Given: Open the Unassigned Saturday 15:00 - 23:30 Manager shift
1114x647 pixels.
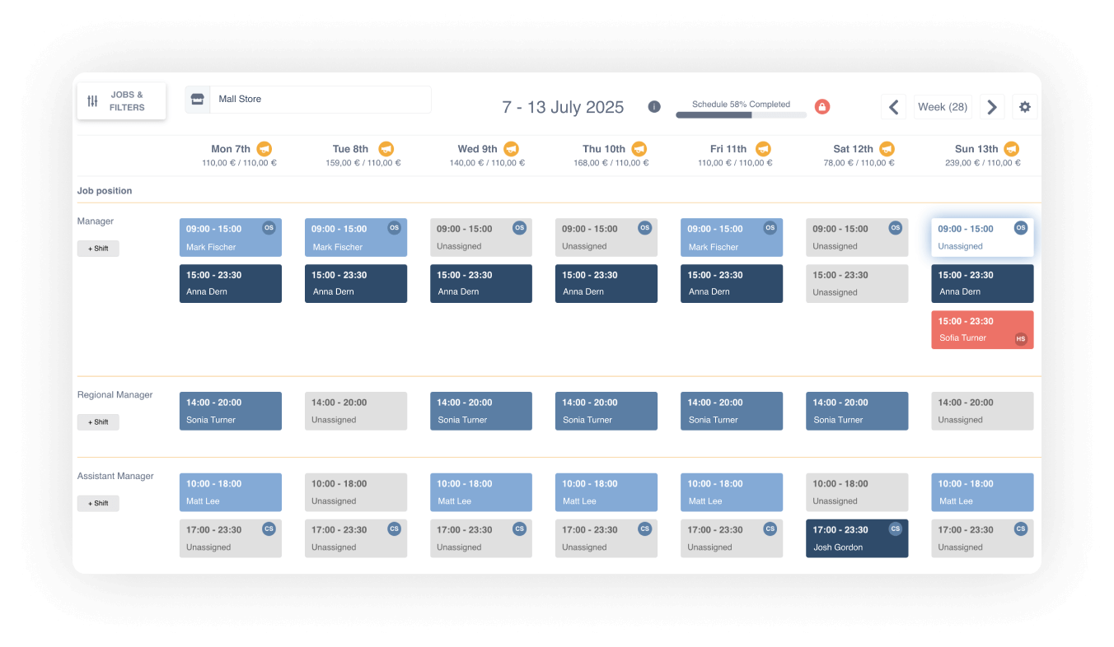Looking at the screenshot, I should point(857,283).
